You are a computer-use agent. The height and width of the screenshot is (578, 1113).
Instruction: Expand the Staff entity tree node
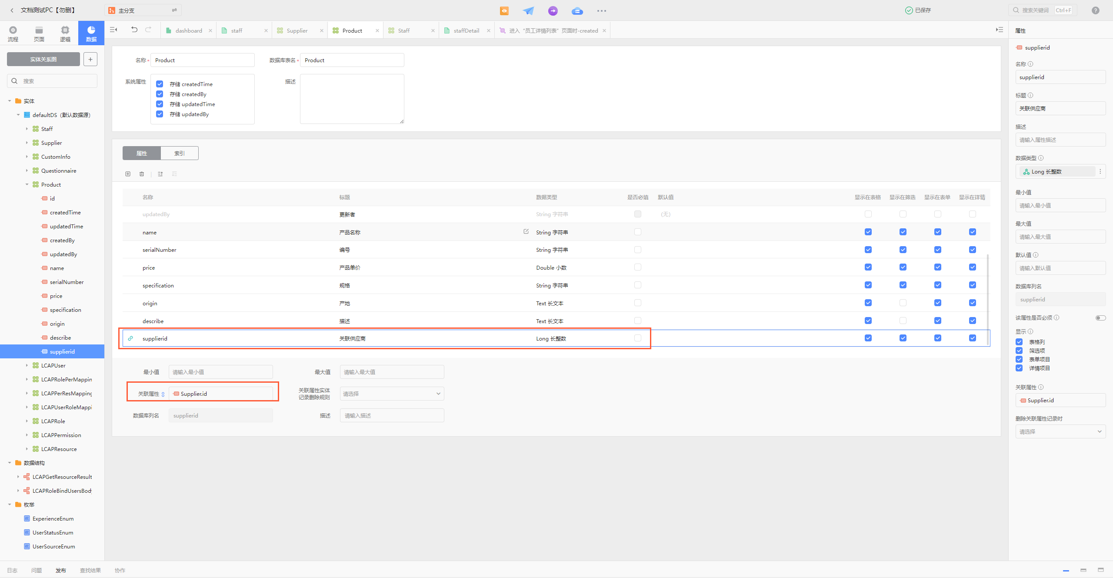tap(27, 129)
